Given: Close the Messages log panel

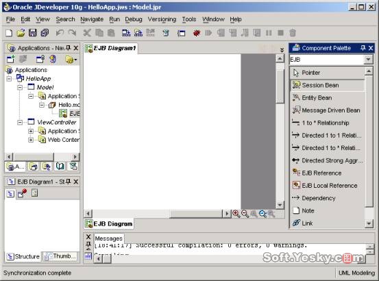Looking at the screenshot, I should click(x=88, y=236).
